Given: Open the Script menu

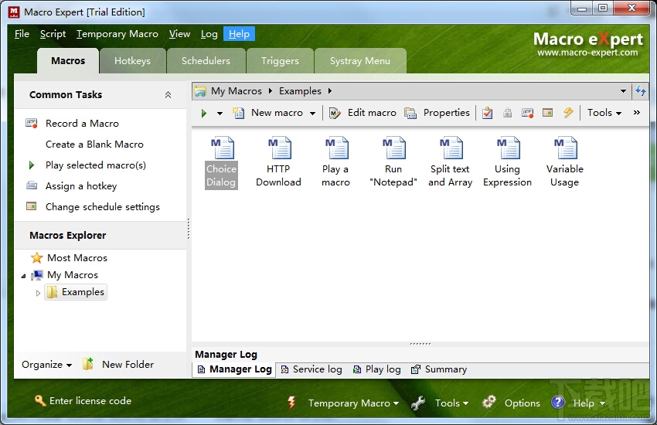Looking at the screenshot, I should click(53, 34).
